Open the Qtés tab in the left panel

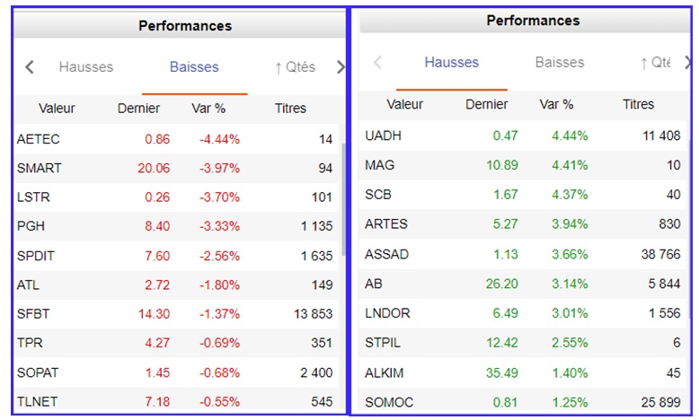coord(295,67)
